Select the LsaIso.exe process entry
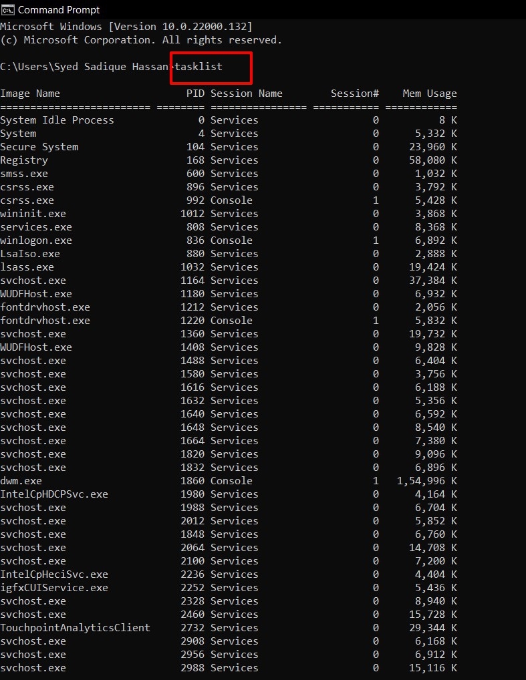This screenshot has height=680, width=526. (30, 254)
